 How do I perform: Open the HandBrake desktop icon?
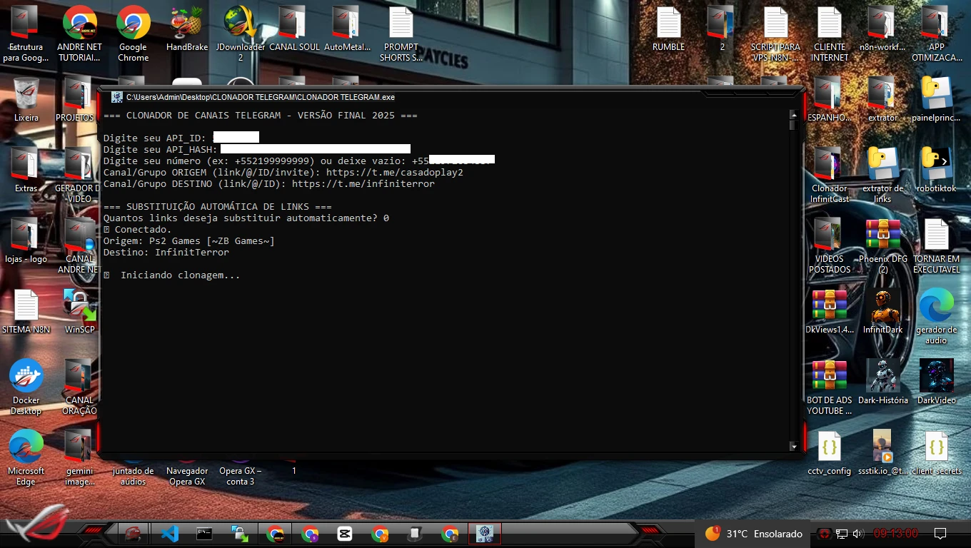pyautogui.click(x=186, y=29)
